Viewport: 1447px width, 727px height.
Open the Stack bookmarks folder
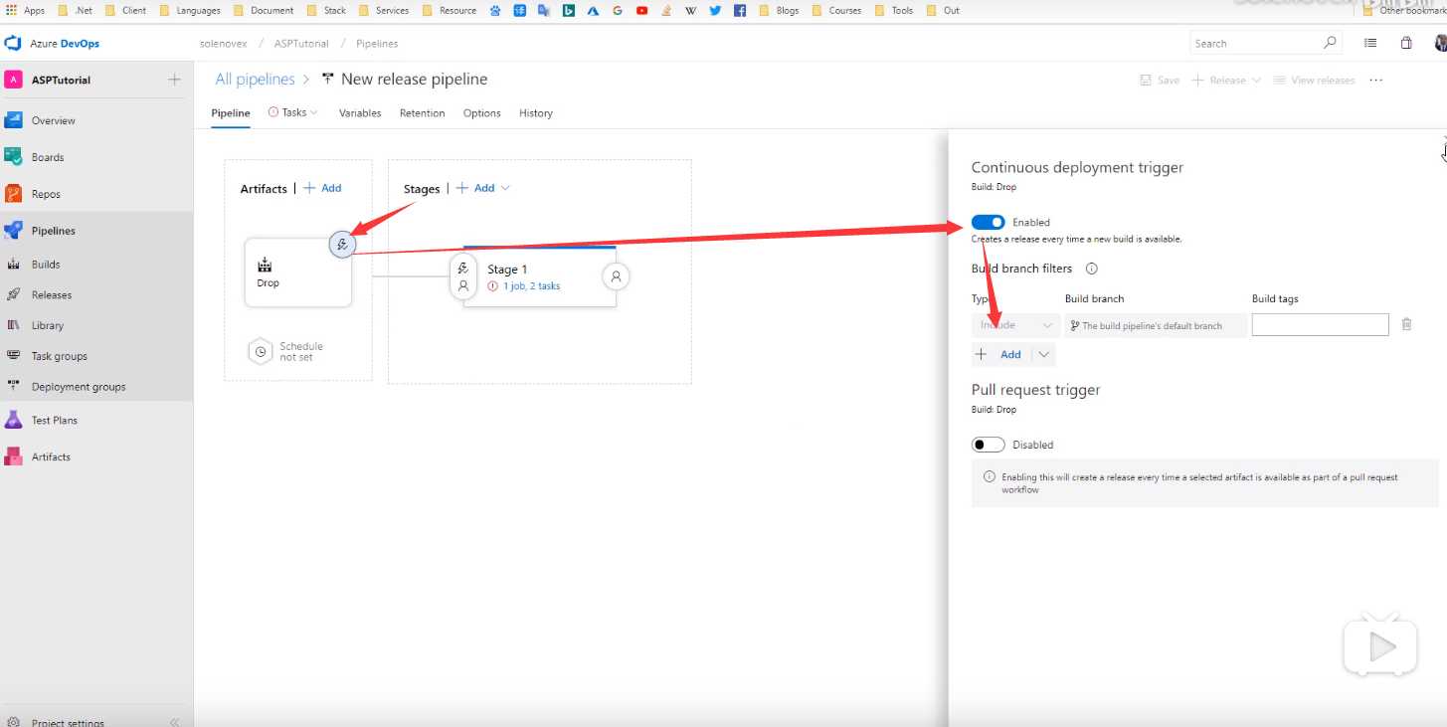(x=326, y=10)
